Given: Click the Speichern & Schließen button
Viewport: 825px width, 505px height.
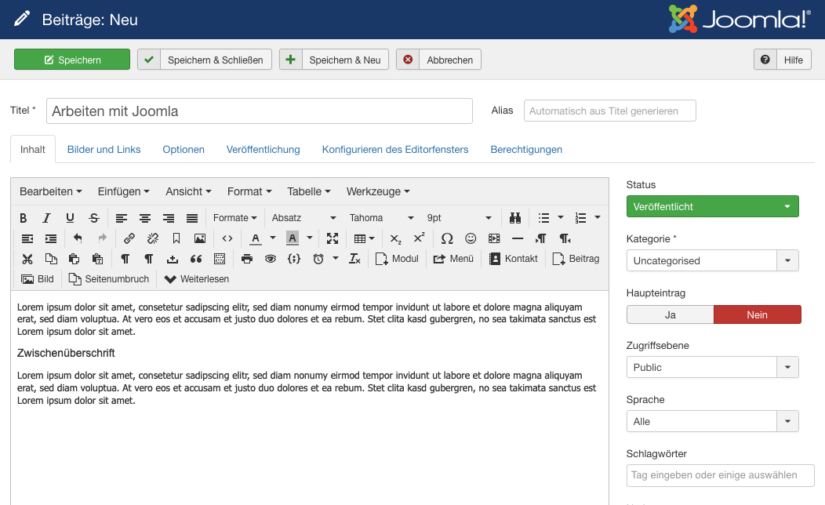Looking at the screenshot, I should click(x=205, y=60).
